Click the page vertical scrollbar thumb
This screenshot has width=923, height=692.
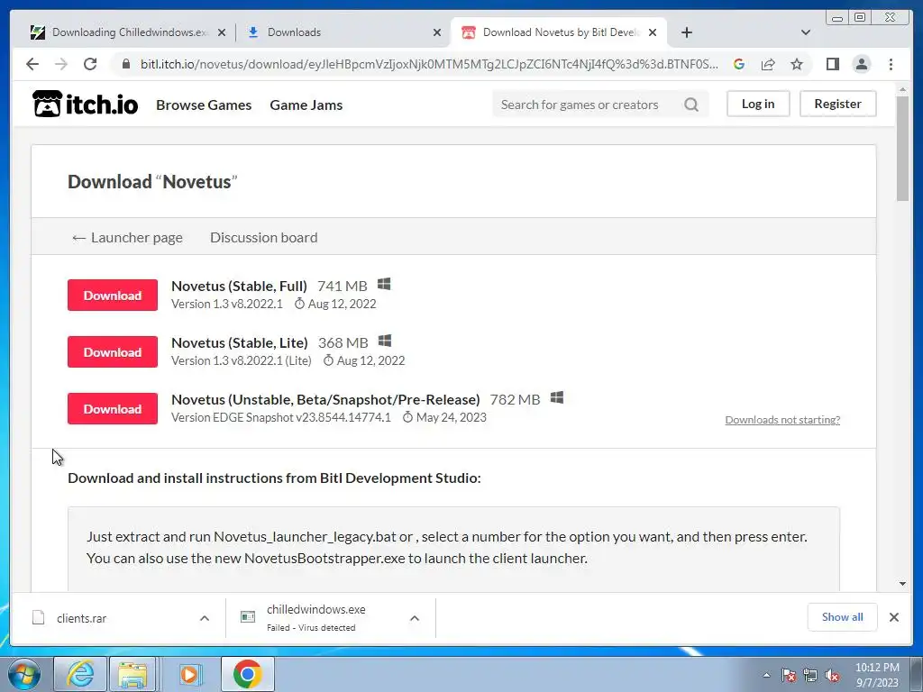pyautogui.click(x=902, y=147)
